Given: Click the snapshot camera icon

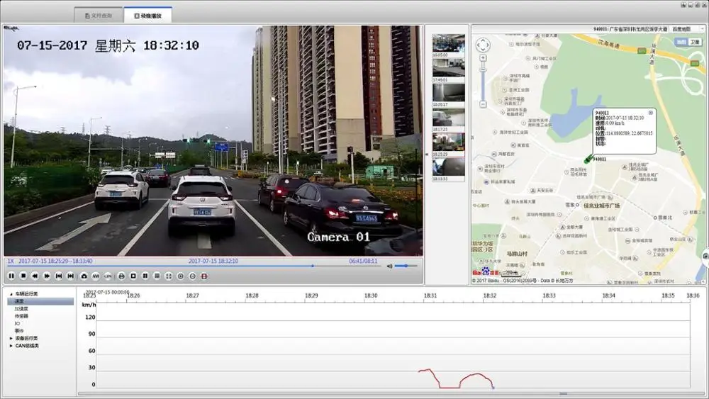Looking at the screenshot, I should pyautogui.click(x=84, y=276).
